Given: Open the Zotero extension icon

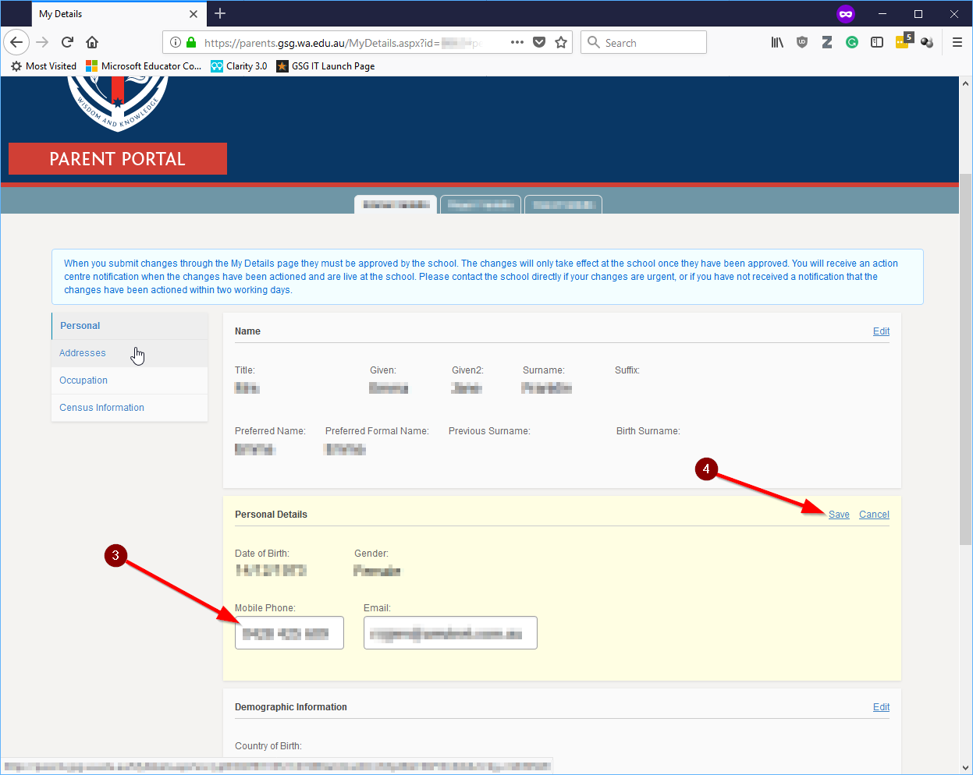Looking at the screenshot, I should (x=827, y=42).
